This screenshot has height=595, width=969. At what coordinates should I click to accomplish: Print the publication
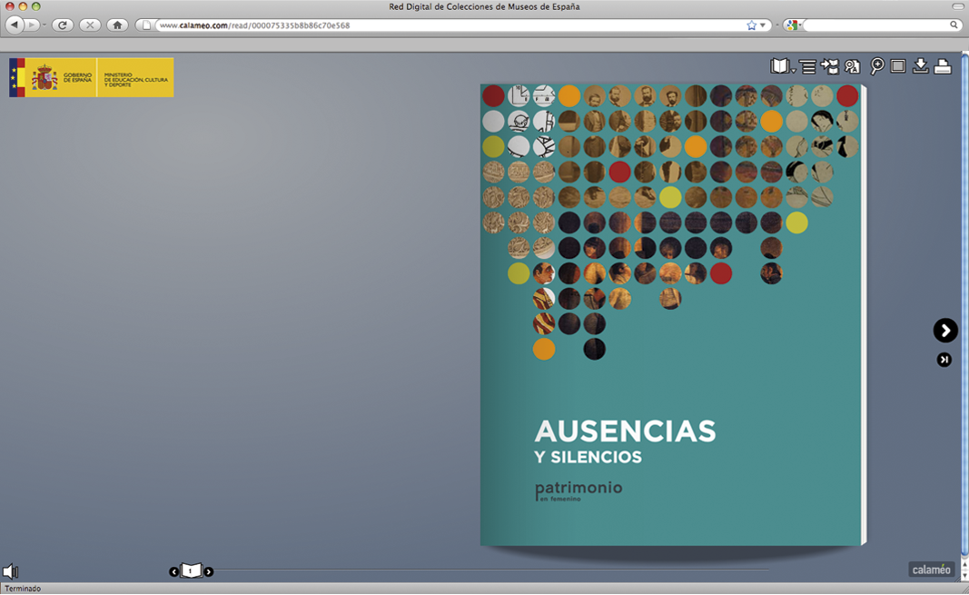coord(943,66)
